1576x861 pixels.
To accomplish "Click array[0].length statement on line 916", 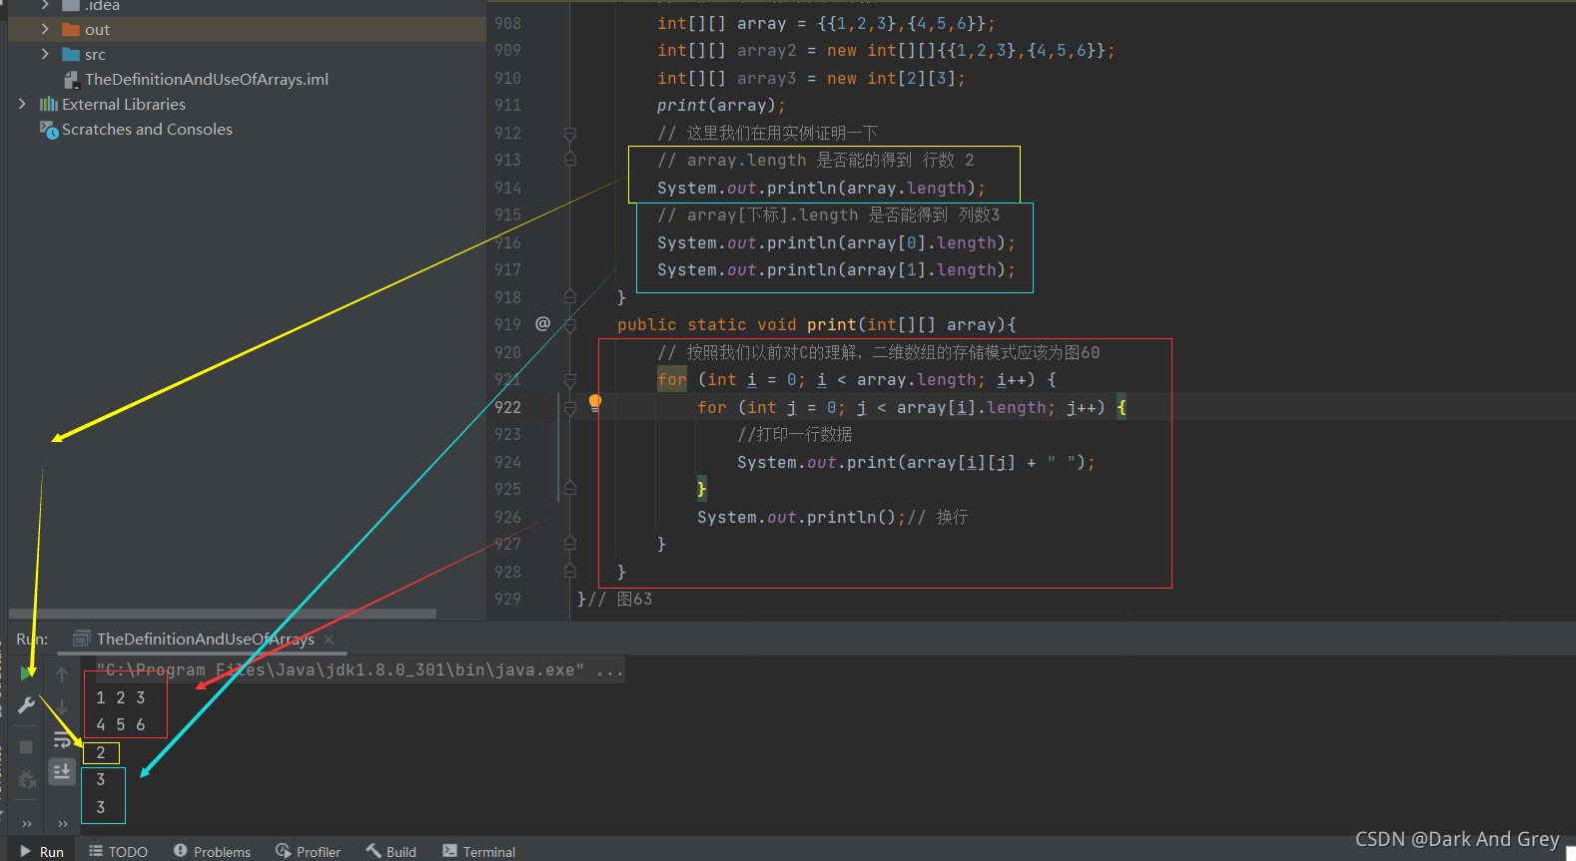I will pos(836,242).
